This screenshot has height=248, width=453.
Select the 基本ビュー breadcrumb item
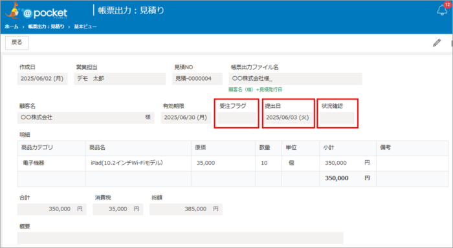pyautogui.click(x=85, y=26)
